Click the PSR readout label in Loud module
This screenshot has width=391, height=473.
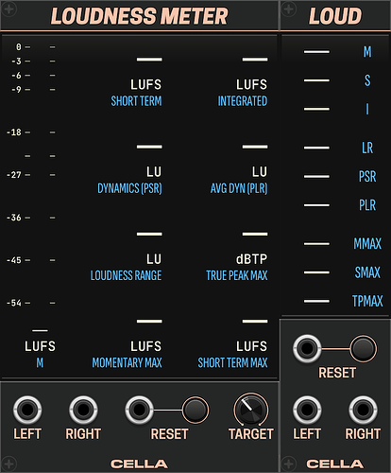coord(367,177)
